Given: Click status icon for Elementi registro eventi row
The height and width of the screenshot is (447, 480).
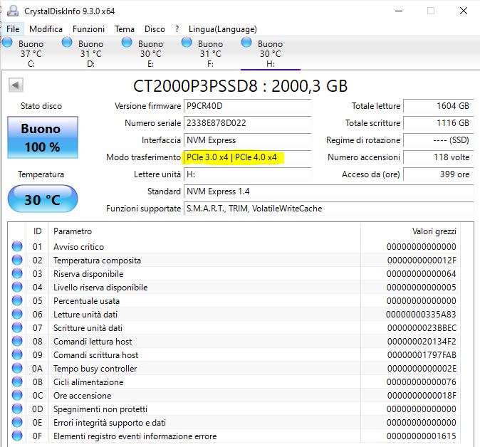Looking at the screenshot, I should click(17, 436).
